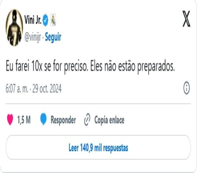Screen dimensions: 197x173
Task: Click the chain link icon
Action: pos(87,120)
